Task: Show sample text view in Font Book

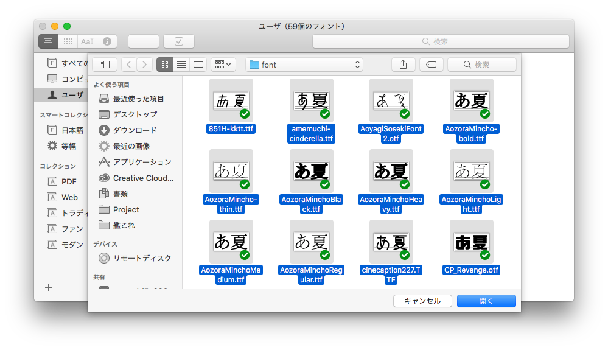Action: pos(87,41)
